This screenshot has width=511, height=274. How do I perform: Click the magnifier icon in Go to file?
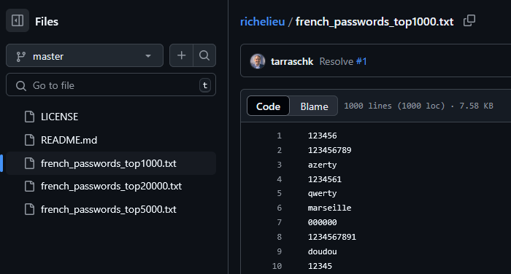click(21, 86)
